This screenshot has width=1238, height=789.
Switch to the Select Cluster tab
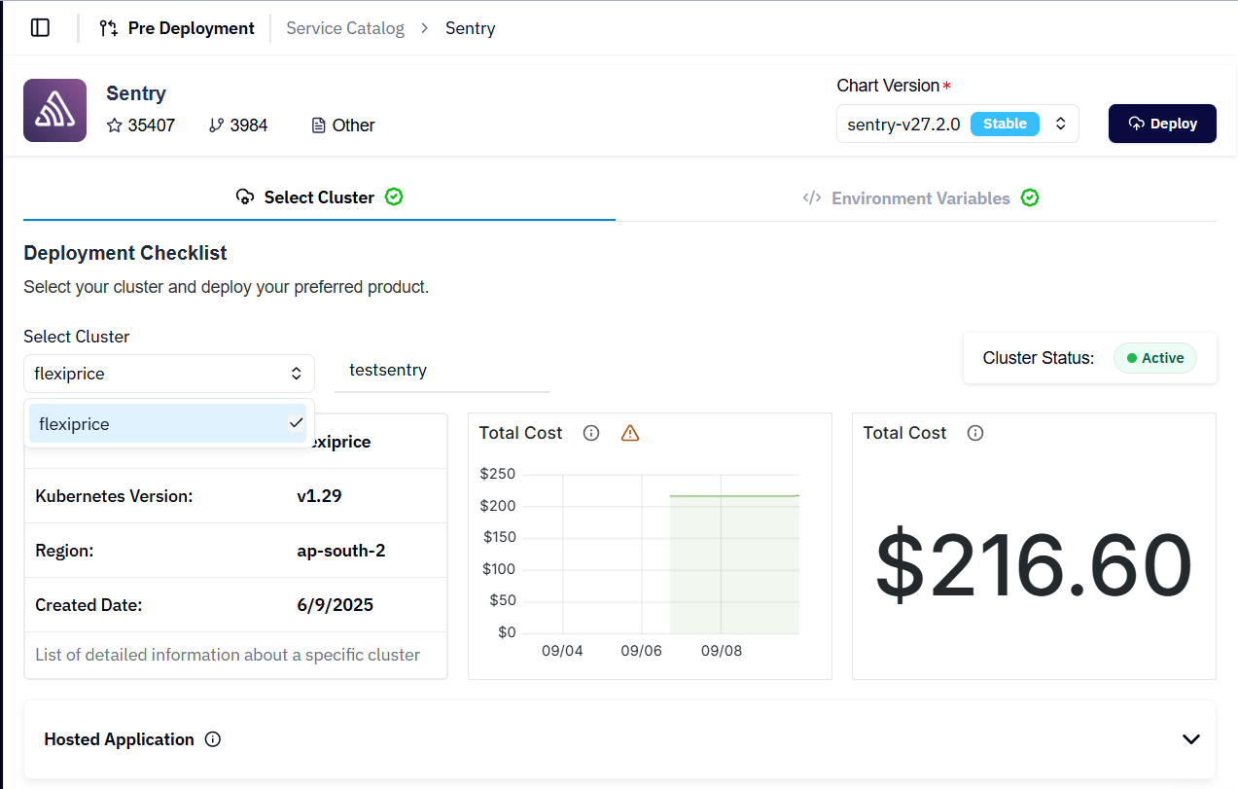coord(319,197)
